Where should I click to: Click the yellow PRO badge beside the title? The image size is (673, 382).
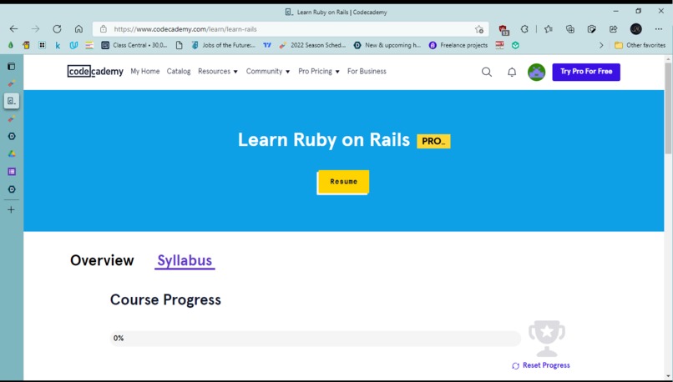[433, 141]
